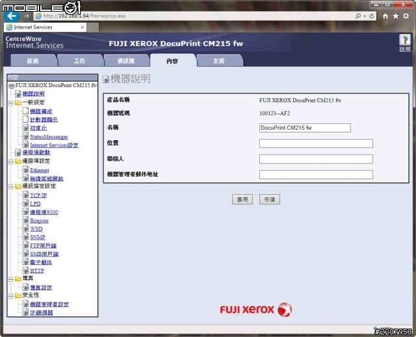Click the page icon next to Bonjour
Image resolution: width=416 pixels, height=337 pixels.
tap(25, 220)
